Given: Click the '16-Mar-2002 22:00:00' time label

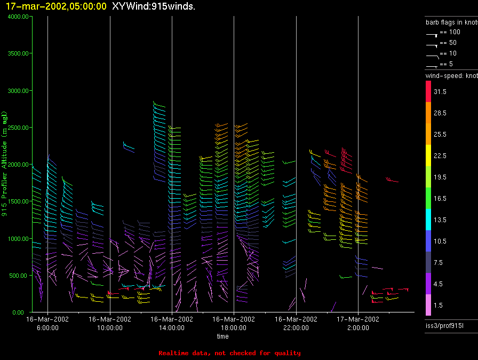Looking at the screenshot, I should tap(296, 323).
